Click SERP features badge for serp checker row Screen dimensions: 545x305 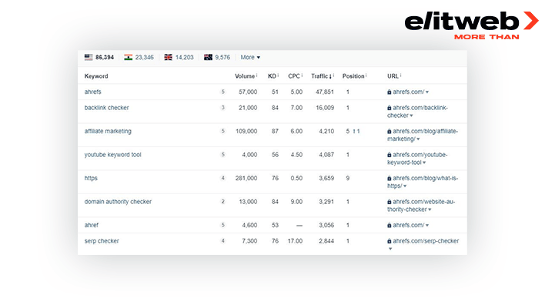(x=223, y=240)
